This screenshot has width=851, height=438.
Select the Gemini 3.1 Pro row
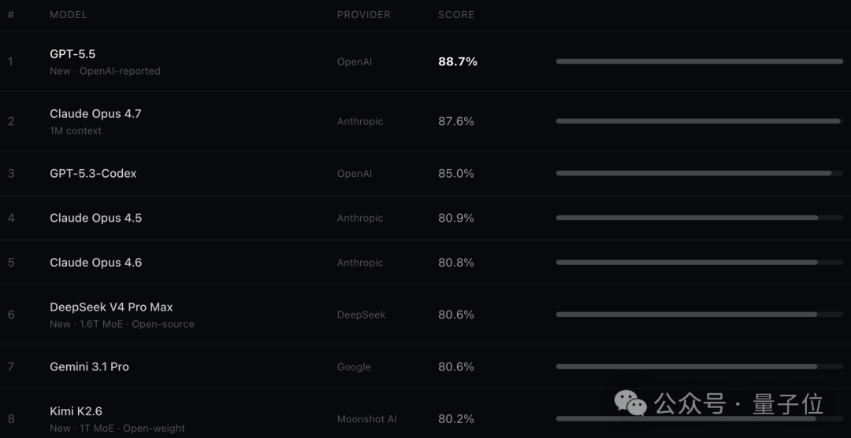(x=425, y=366)
